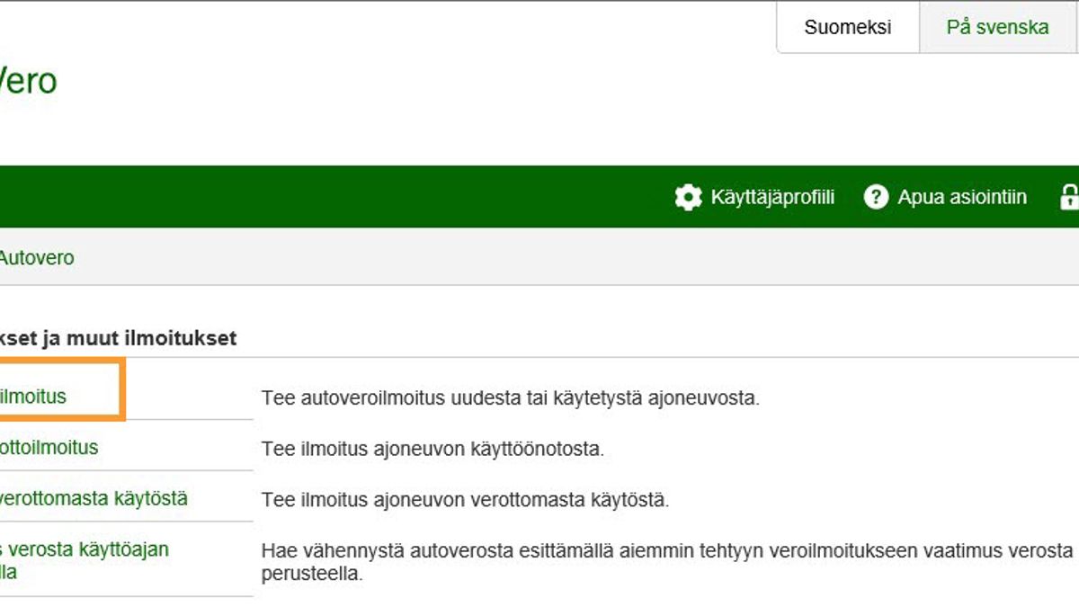This screenshot has height=607, width=1079.
Task: Open the orange-highlighted ilmoitus link
Action: pyautogui.click(x=33, y=397)
